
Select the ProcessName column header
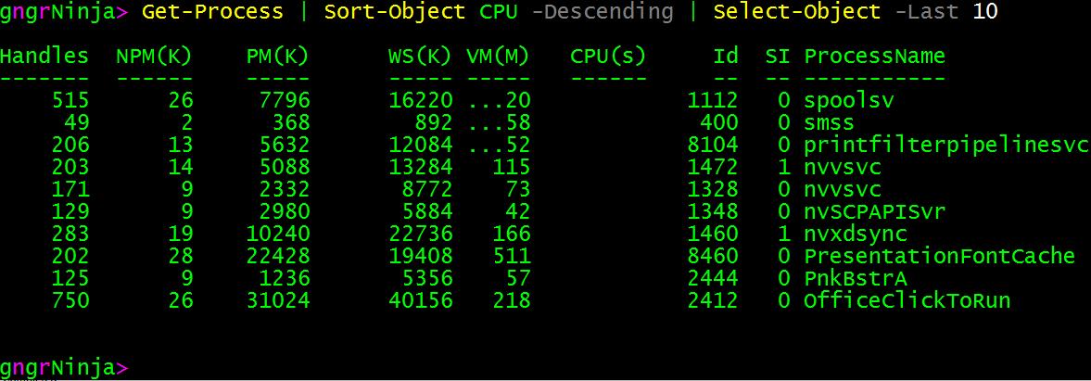874,57
